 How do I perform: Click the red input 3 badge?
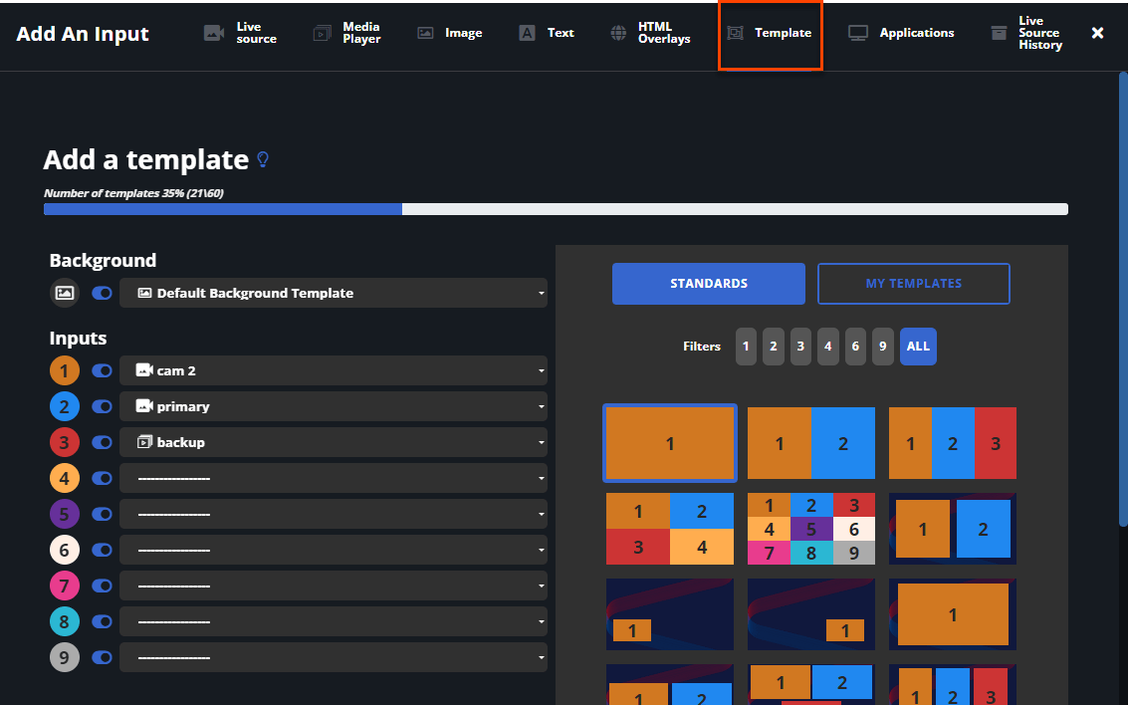point(64,442)
